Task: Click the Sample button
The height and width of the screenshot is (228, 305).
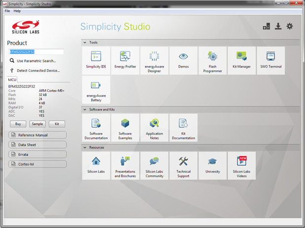Action: (x=37, y=124)
